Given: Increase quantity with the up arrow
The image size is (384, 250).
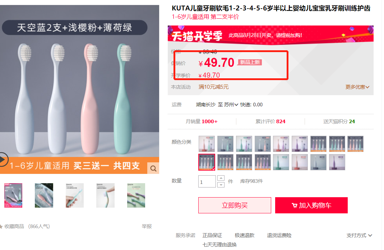Looking at the screenshot, I should [x=221, y=178].
